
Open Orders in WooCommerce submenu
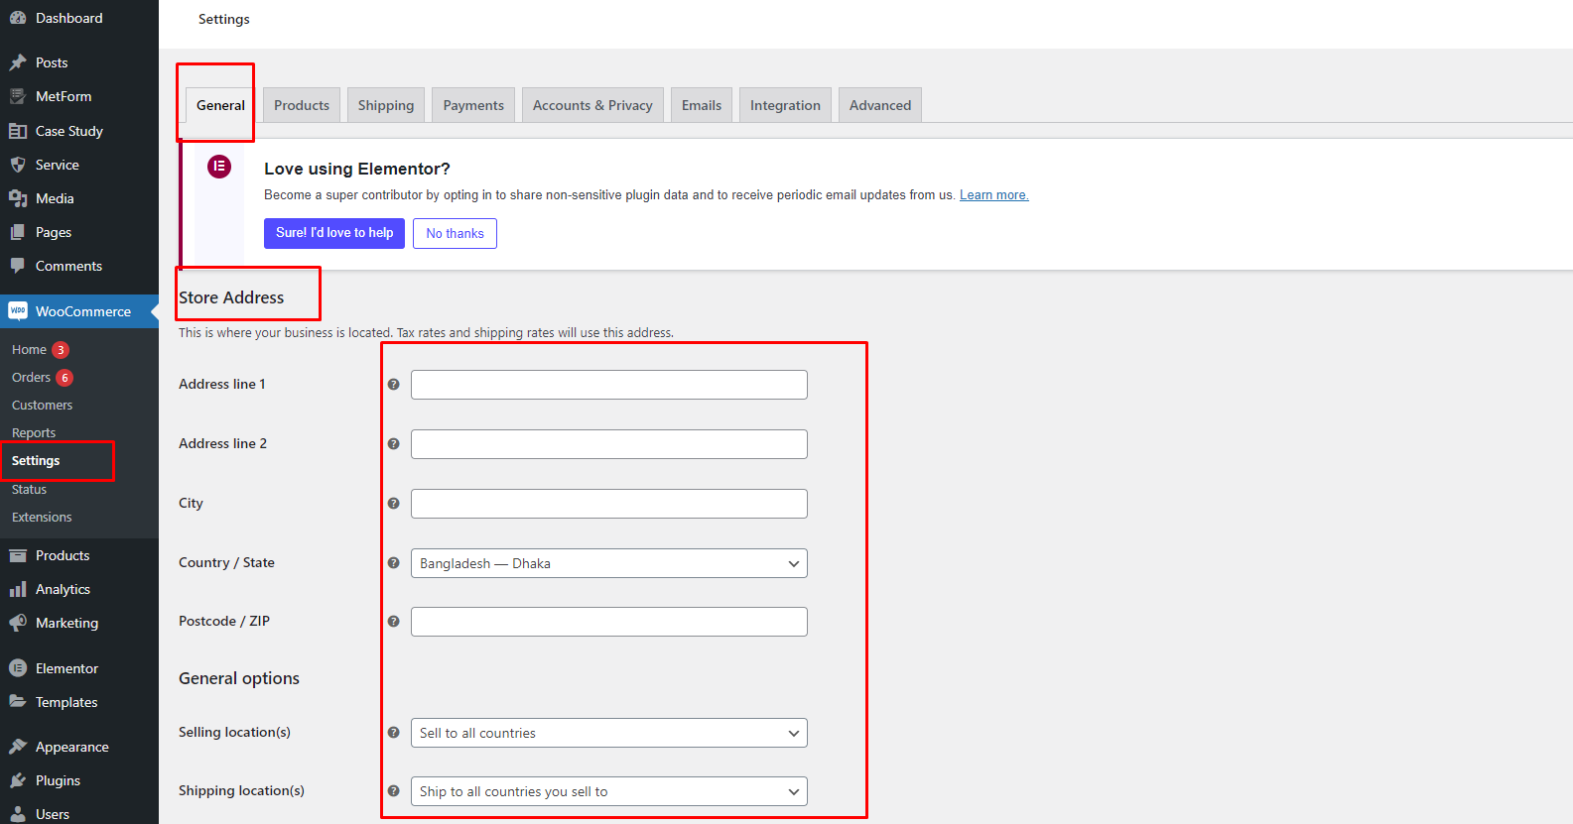tap(31, 378)
